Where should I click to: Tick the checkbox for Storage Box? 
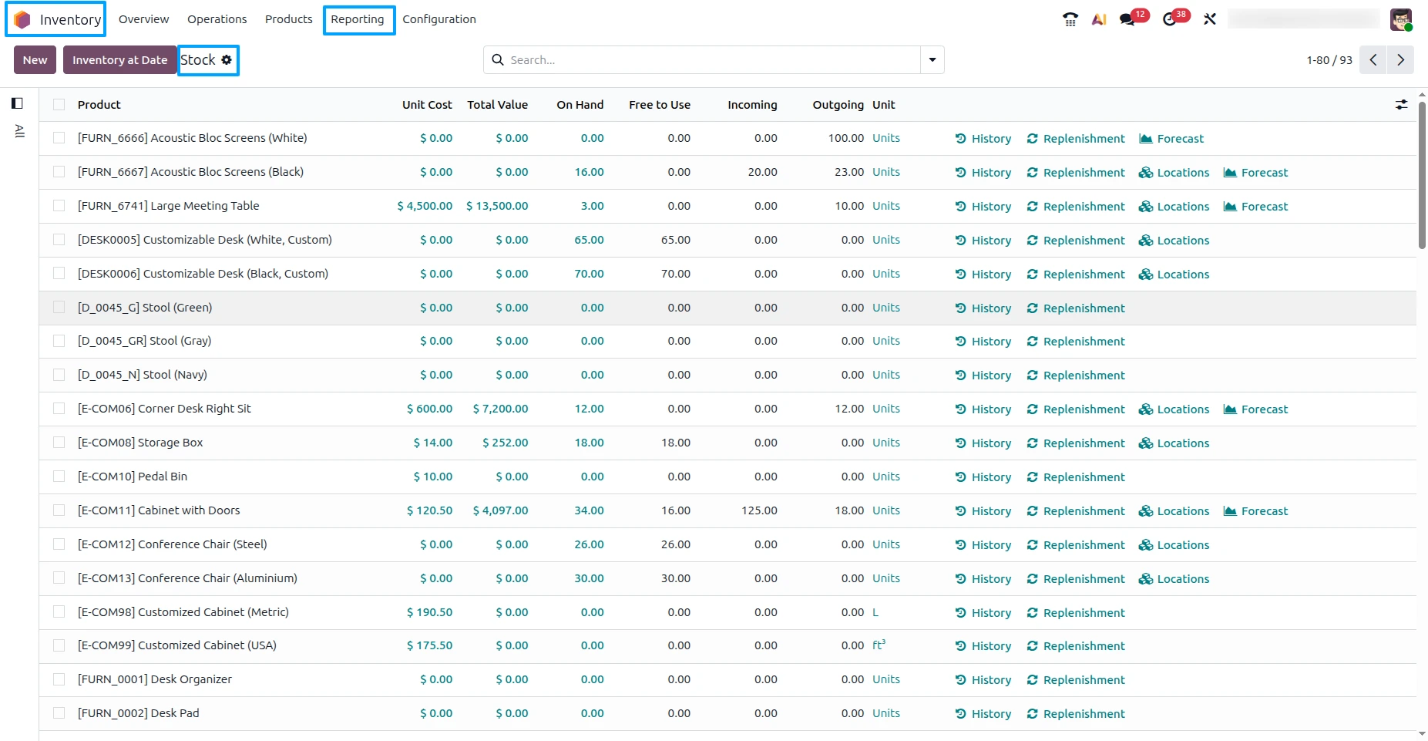click(59, 443)
